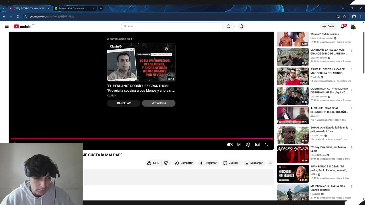This screenshot has width=365, height=205.
Task: Click the search magnifier button
Action: click(229, 26)
